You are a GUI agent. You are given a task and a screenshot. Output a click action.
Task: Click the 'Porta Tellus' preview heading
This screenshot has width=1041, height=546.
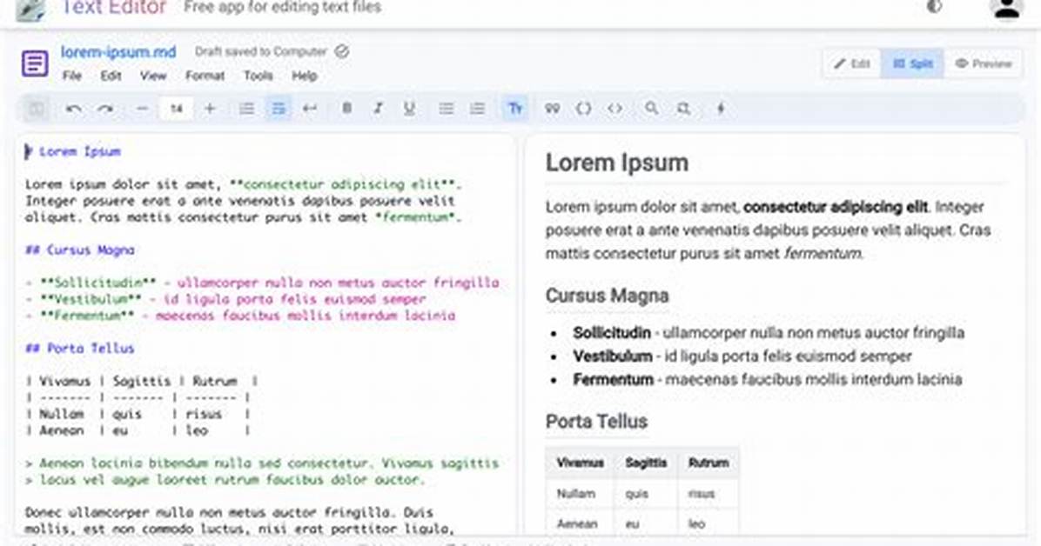tap(596, 422)
